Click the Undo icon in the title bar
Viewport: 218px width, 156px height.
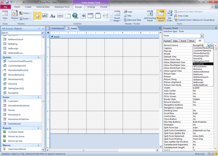click(11, 2)
